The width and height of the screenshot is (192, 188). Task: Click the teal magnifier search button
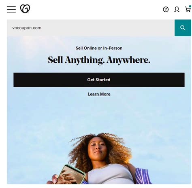pos(183,28)
